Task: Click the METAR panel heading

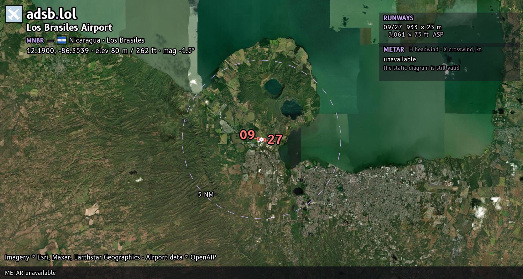Action: pos(394,50)
